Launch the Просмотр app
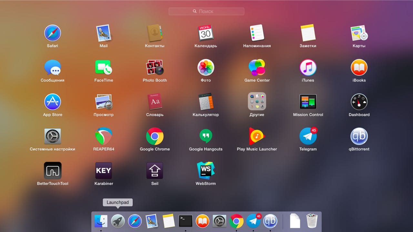Viewport: 413px width, 232px height. pos(104,102)
